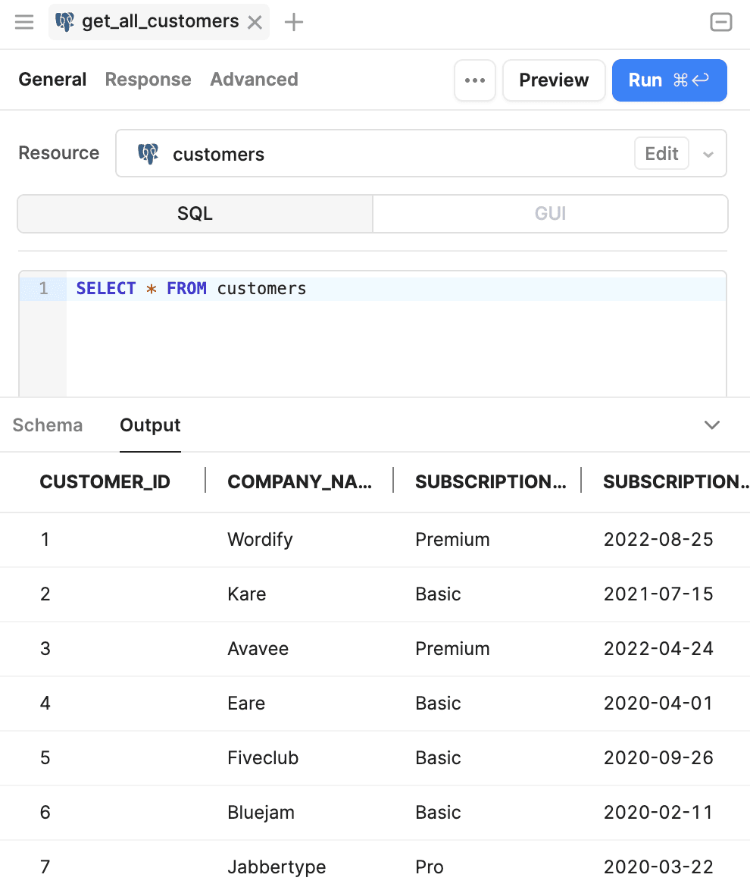750x887 pixels.
Task: Select the Output tab
Action: 149,425
